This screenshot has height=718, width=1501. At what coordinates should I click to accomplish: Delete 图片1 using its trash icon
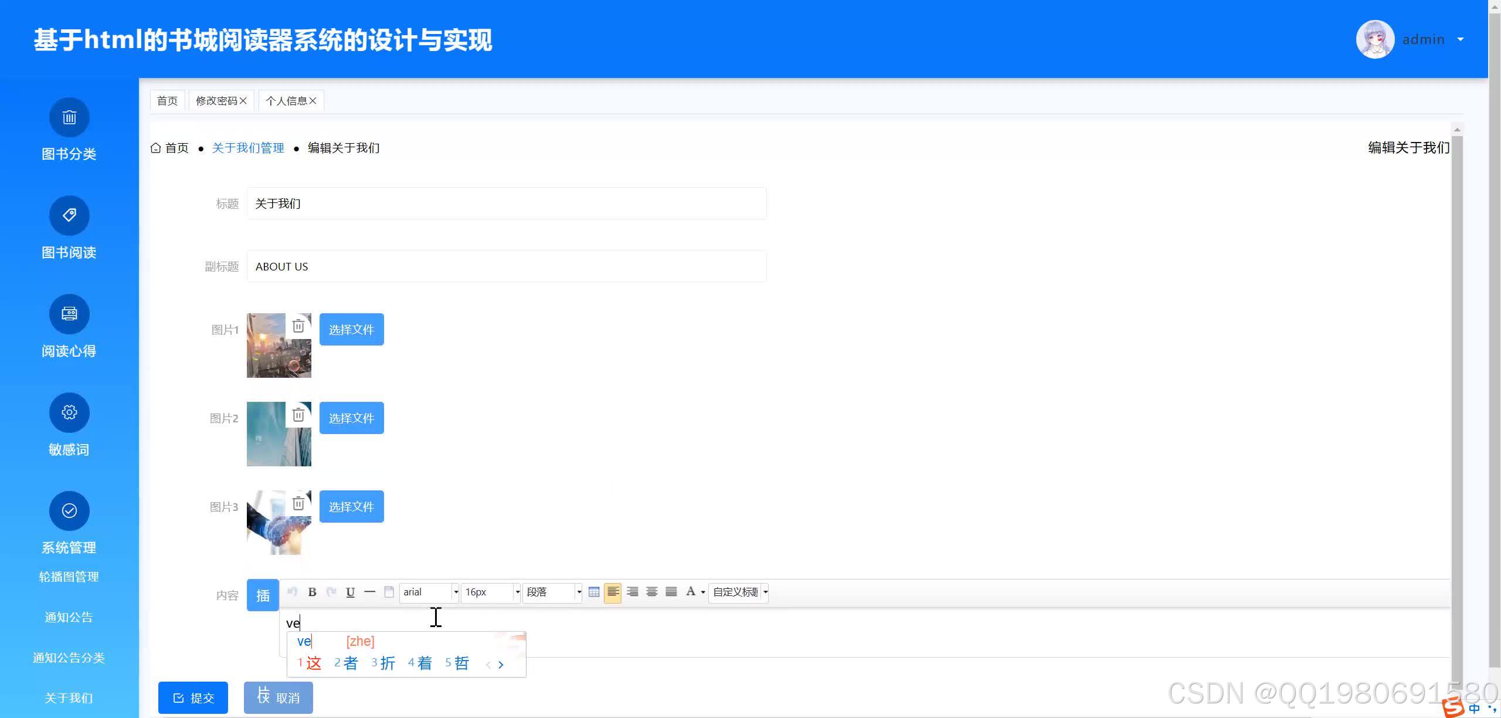tap(298, 326)
